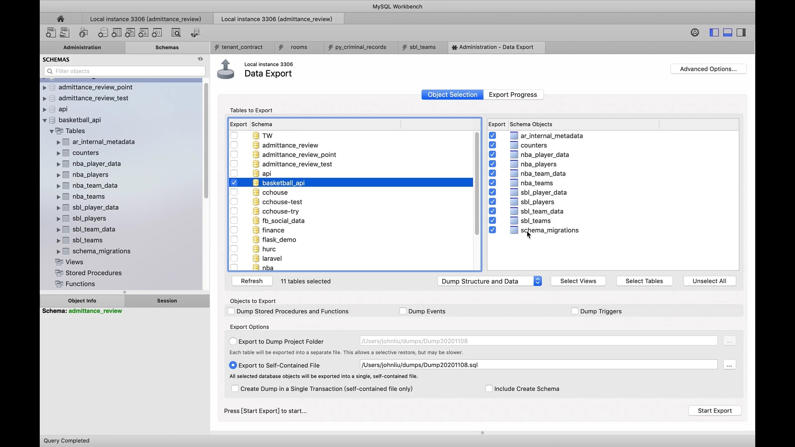This screenshot has height=447, width=795.
Task: Check the Include Create Schema option
Action: [x=489, y=389]
